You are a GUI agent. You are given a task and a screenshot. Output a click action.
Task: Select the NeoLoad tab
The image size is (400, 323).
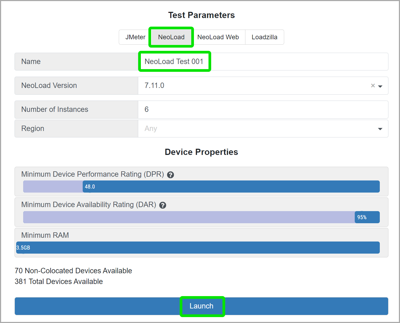click(171, 37)
